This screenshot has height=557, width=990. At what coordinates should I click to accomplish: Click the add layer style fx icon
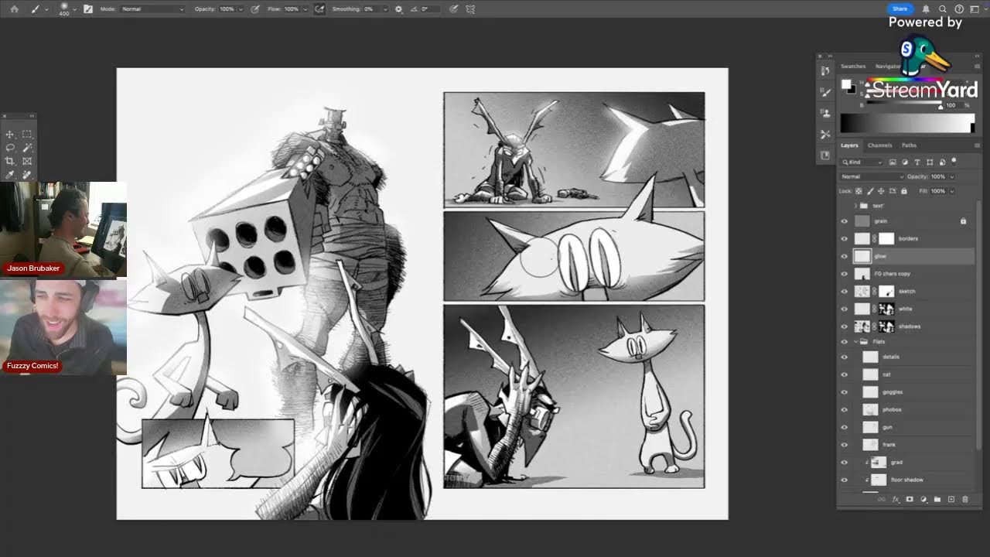896,500
